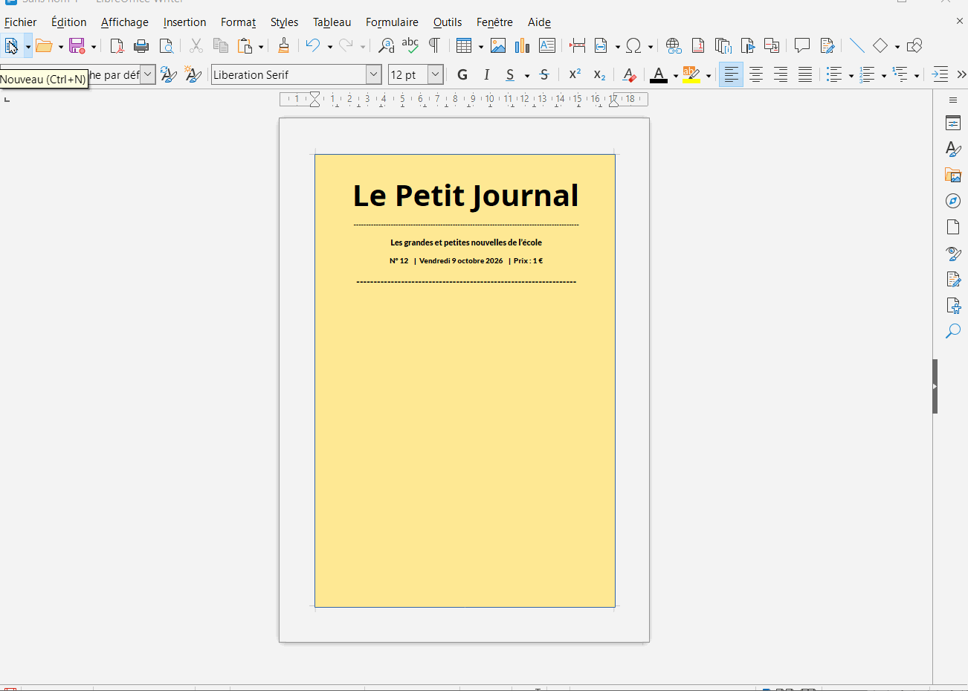Insert a page break
The height and width of the screenshot is (691, 968).
pyautogui.click(x=577, y=46)
